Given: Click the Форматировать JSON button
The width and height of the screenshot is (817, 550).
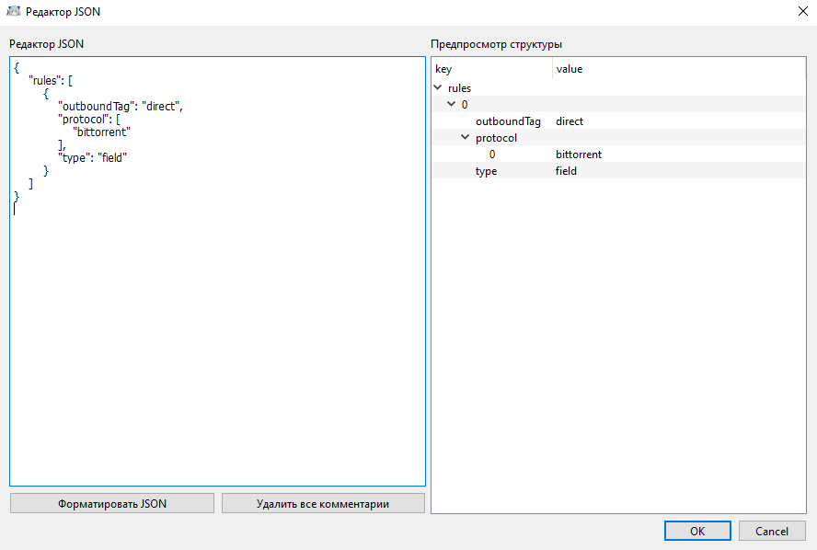Looking at the screenshot, I should (x=112, y=504).
